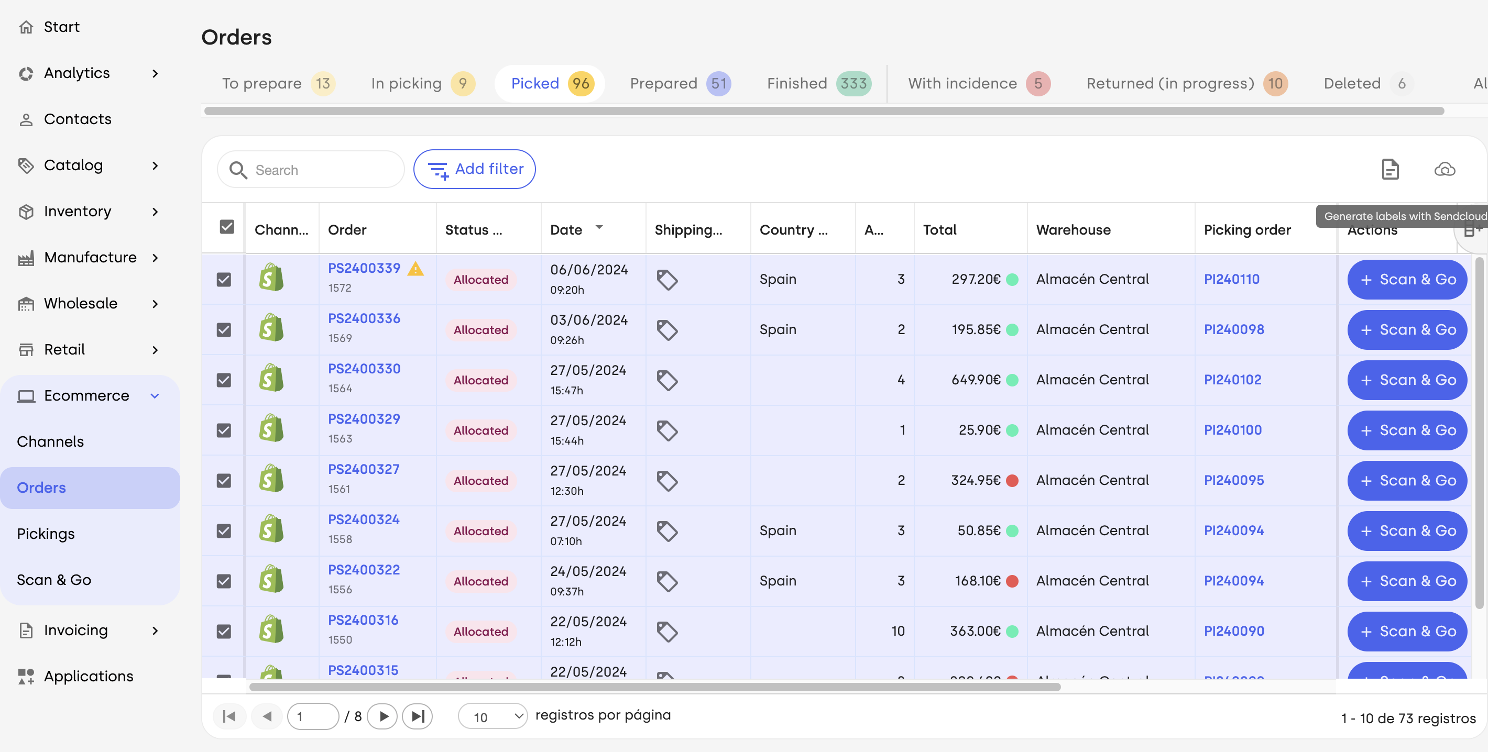
Task: Click the document export icon above table
Action: 1390,169
